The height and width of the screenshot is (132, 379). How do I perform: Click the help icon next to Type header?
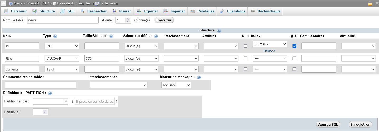(55, 36)
